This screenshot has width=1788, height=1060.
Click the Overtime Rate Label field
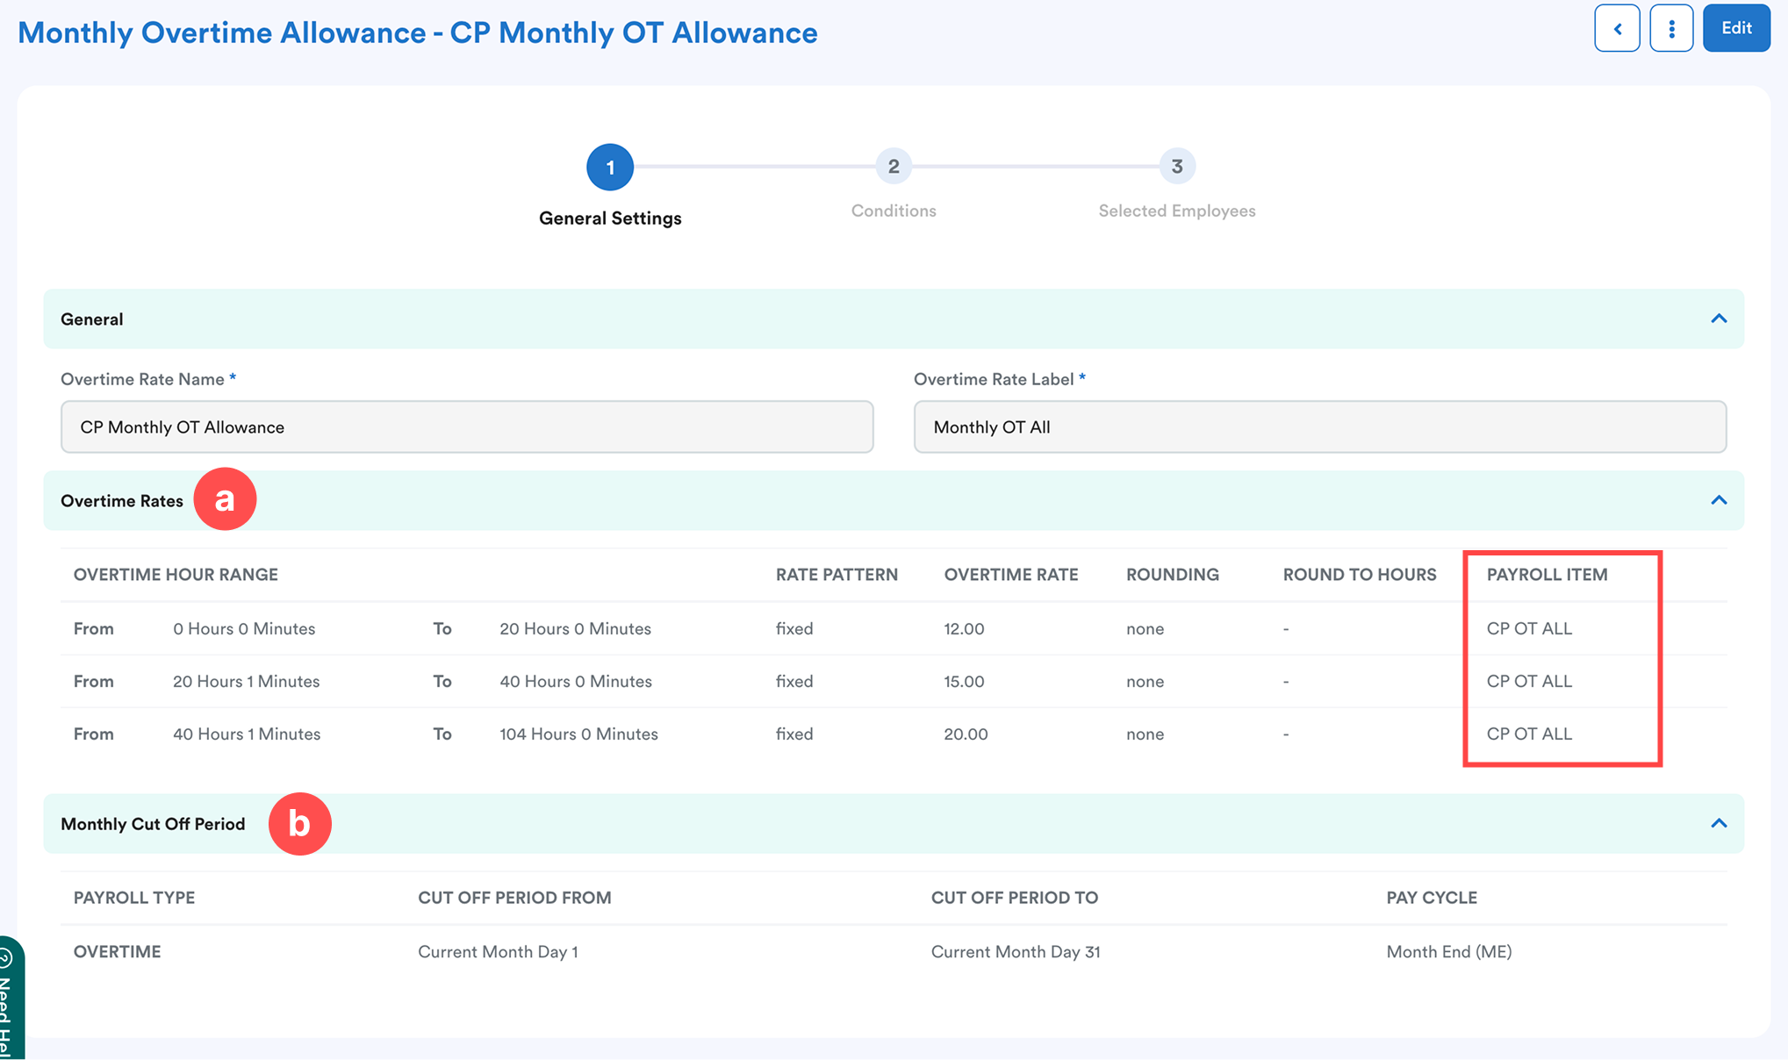(x=1319, y=427)
